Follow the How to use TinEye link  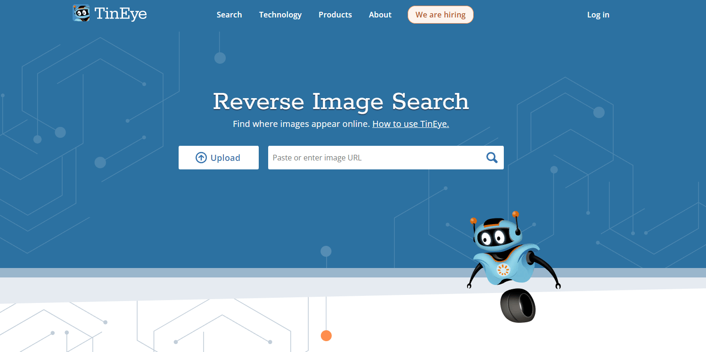pyautogui.click(x=410, y=124)
